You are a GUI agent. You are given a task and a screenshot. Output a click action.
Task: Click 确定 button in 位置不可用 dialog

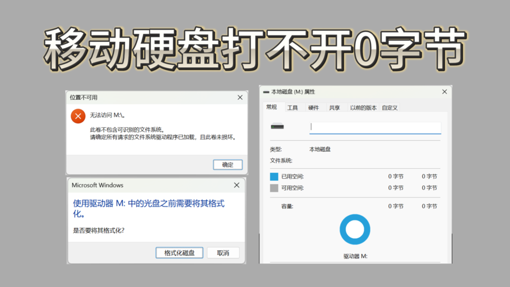[x=228, y=165]
